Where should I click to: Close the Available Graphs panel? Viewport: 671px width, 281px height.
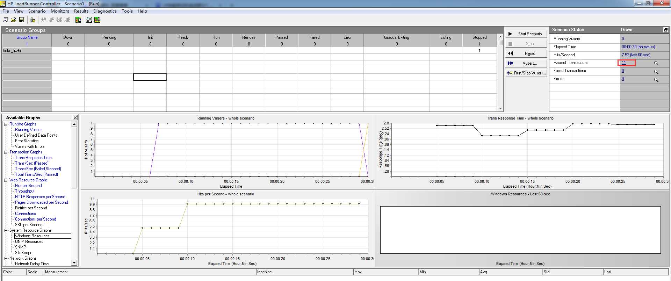pos(75,118)
